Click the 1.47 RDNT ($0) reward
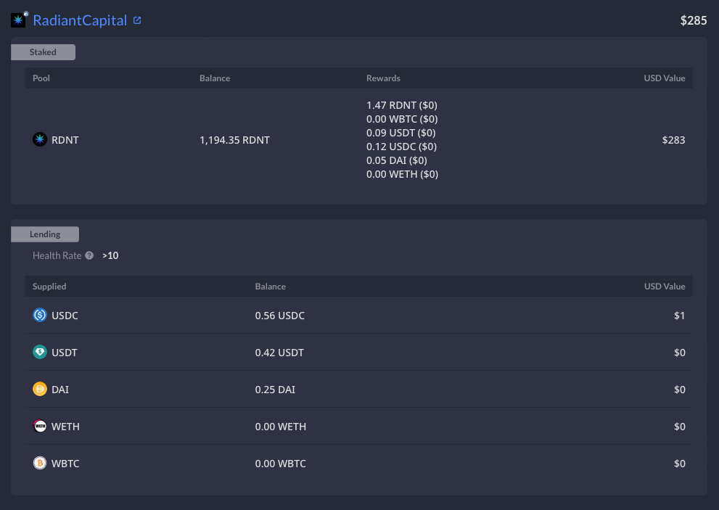 [402, 105]
